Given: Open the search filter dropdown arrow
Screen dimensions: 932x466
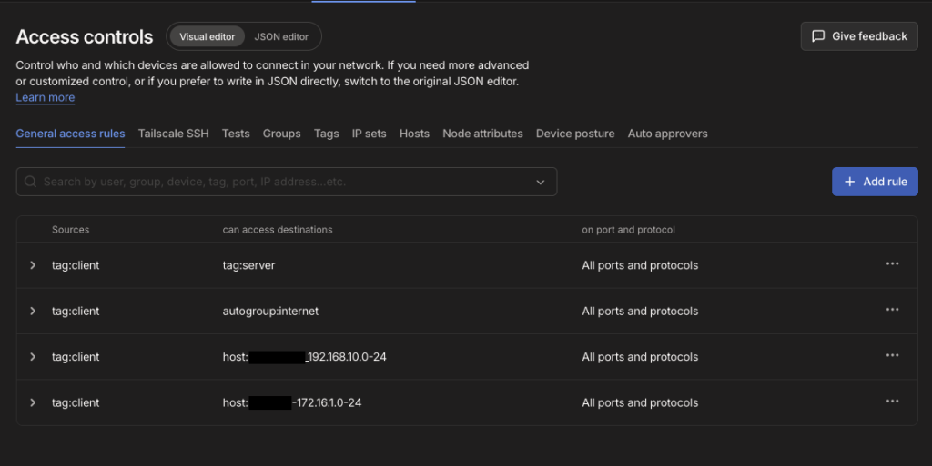Looking at the screenshot, I should point(541,182).
